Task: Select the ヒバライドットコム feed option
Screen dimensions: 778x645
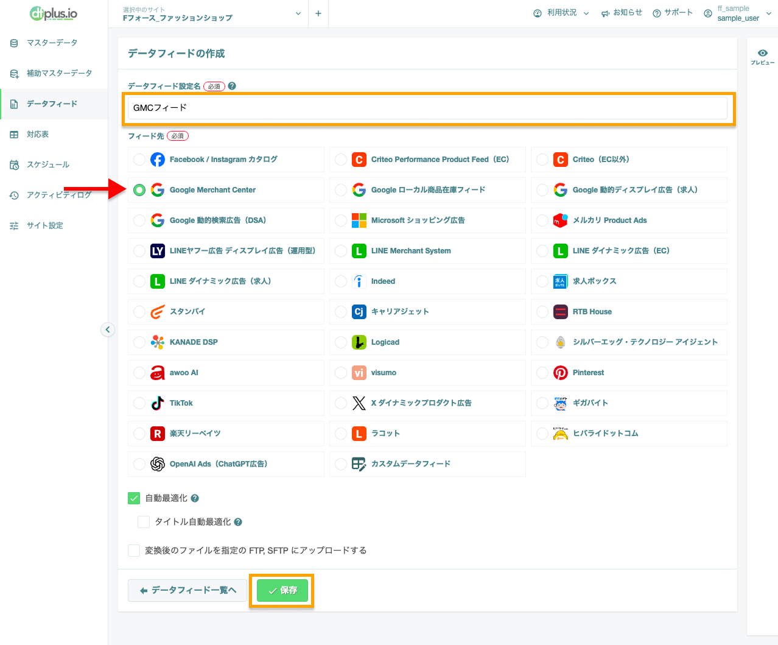Action: (629, 434)
